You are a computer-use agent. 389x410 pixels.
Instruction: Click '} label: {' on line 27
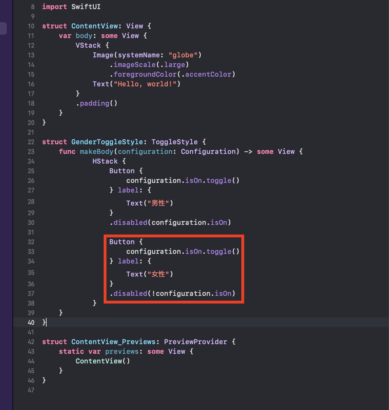pyautogui.click(x=130, y=190)
